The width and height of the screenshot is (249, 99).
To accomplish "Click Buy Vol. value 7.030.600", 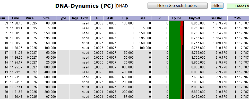I will coord(198,82).
